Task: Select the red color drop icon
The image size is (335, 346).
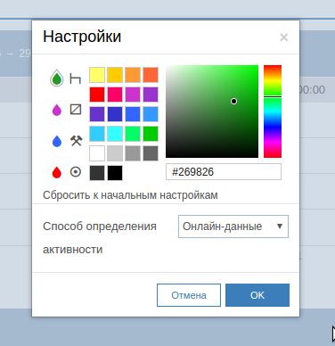Action: 57,172
